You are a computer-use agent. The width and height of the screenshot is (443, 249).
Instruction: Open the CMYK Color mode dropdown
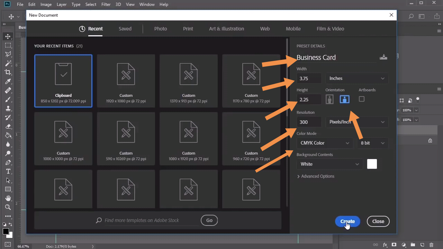tap(324, 143)
